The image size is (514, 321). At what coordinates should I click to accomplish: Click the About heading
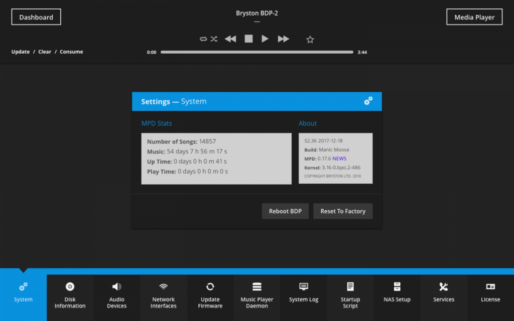pyautogui.click(x=308, y=123)
